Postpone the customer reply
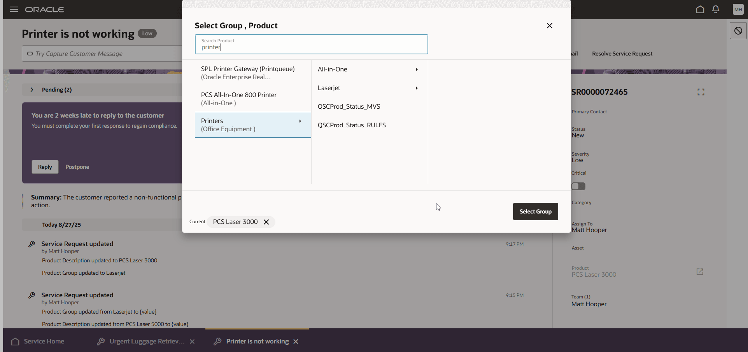This screenshot has height=352, width=748. click(x=77, y=167)
